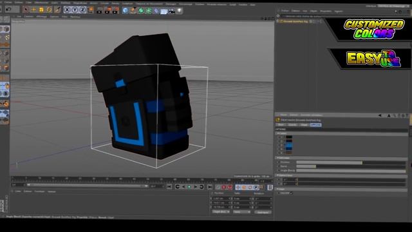Add a light with lightbulb icon
The width and height of the screenshot is (412, 232).
click(180, 11)
